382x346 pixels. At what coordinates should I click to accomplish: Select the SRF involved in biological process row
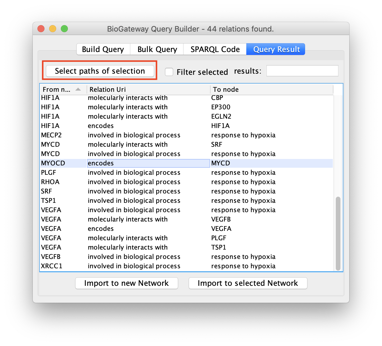tap(187, 191)
